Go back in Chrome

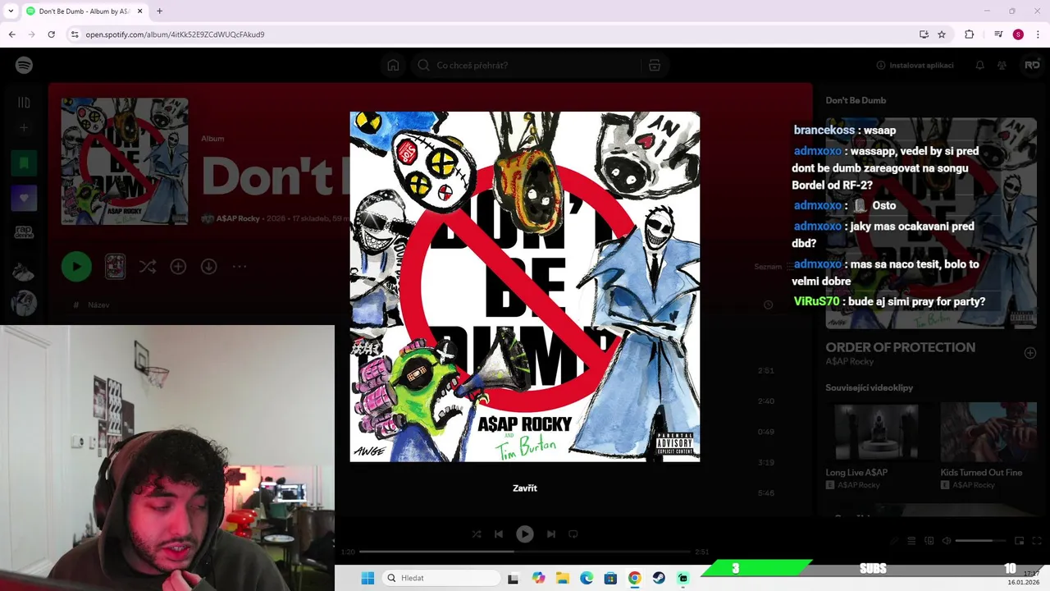(11, 34)
